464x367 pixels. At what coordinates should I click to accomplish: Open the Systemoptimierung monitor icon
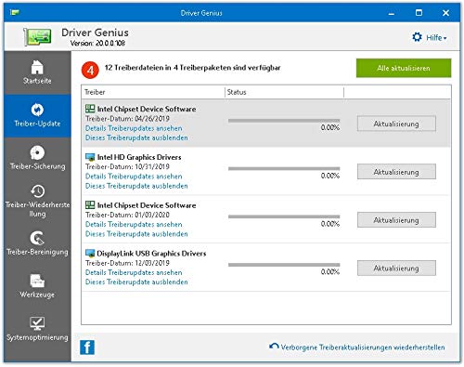(x=37, y=323)
